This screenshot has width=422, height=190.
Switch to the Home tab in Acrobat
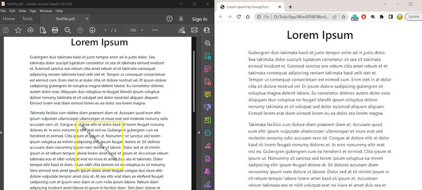click(x=9, y=19)
